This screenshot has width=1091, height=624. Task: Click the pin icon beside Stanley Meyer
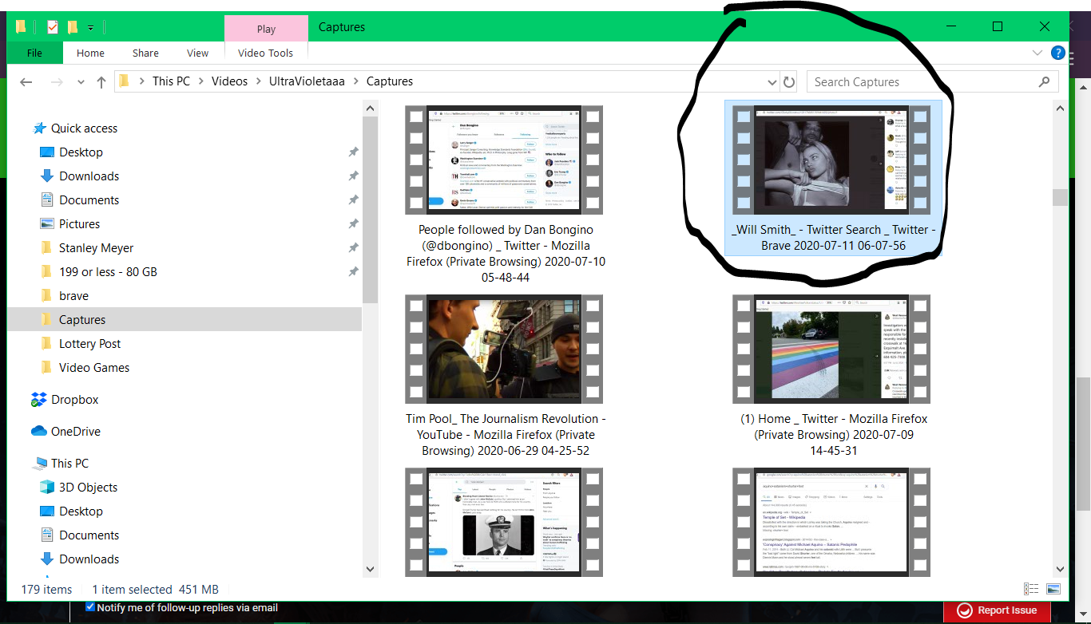tap(353, 248)
